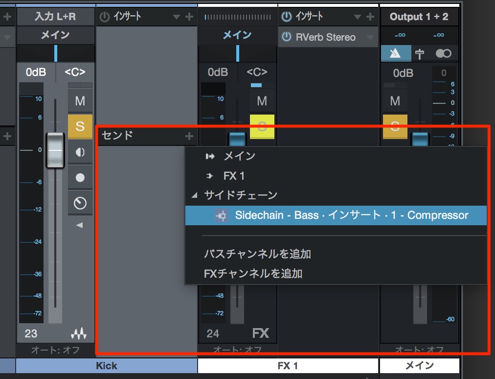Add insert on Kick channel plus icon

click(189, 17)
